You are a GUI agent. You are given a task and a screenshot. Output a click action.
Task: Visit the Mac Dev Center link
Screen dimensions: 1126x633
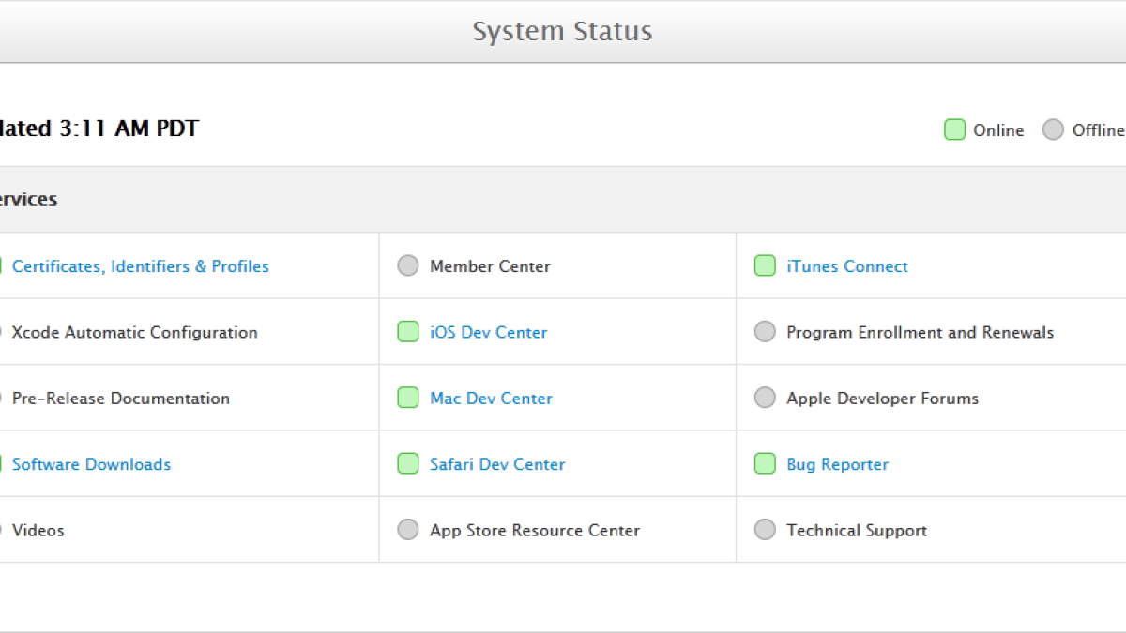click(x=491, y=399)
